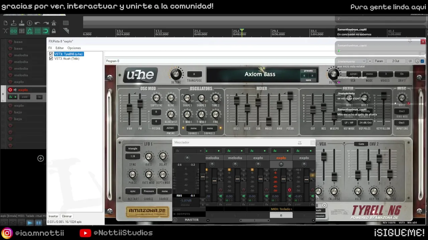This screenshot has height=240, width=428.
Task: Click the play cursor on timeline ruler
Action: coord(242,31)
